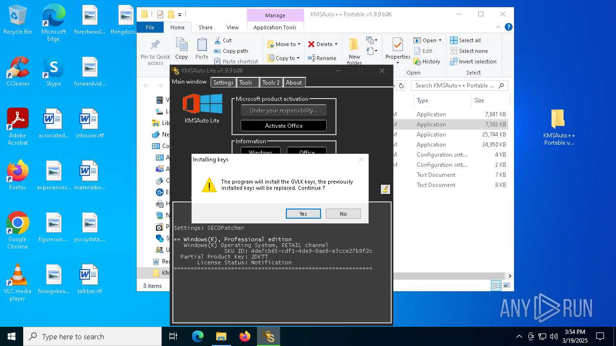Confirm key installation with Yes button

coord(303,214)
